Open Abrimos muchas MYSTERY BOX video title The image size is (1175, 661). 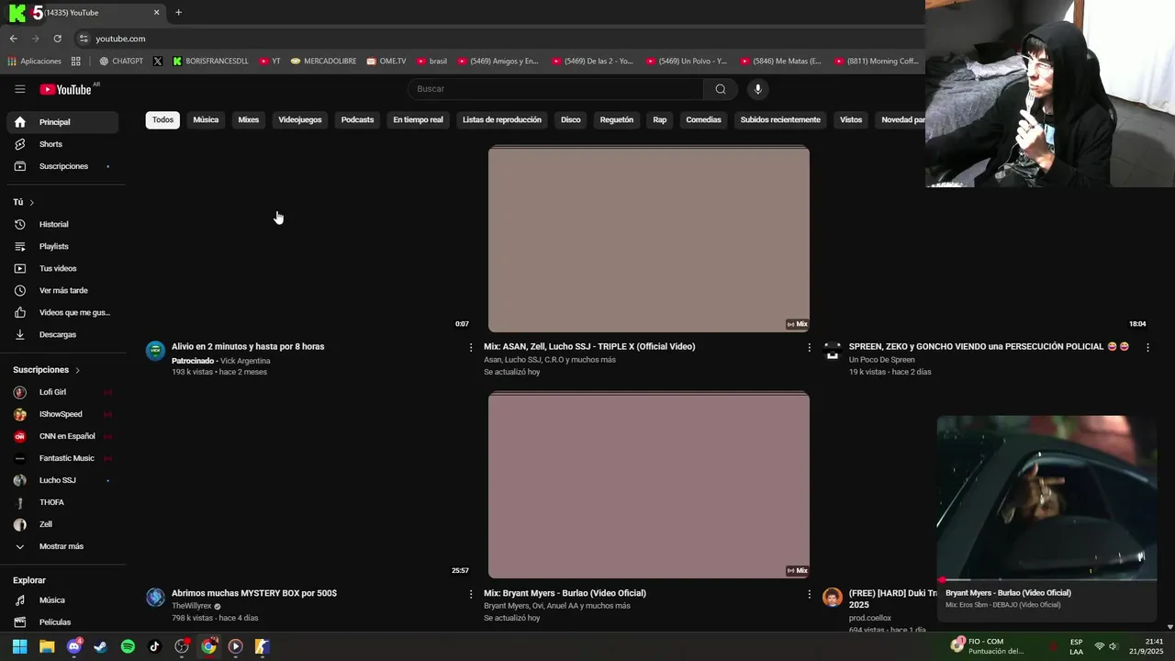[254, 593]
